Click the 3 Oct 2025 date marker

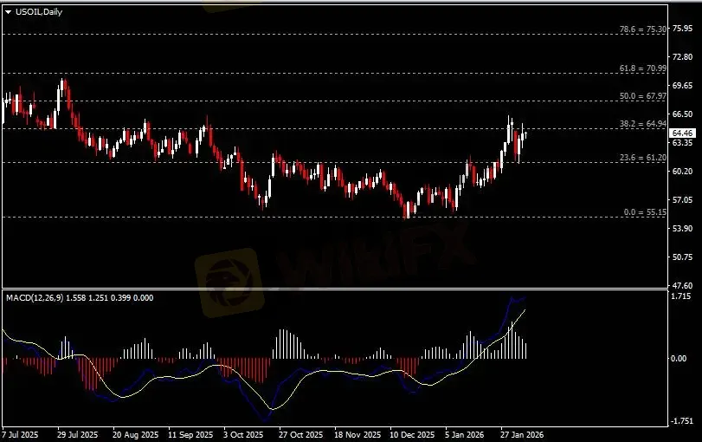243,433
